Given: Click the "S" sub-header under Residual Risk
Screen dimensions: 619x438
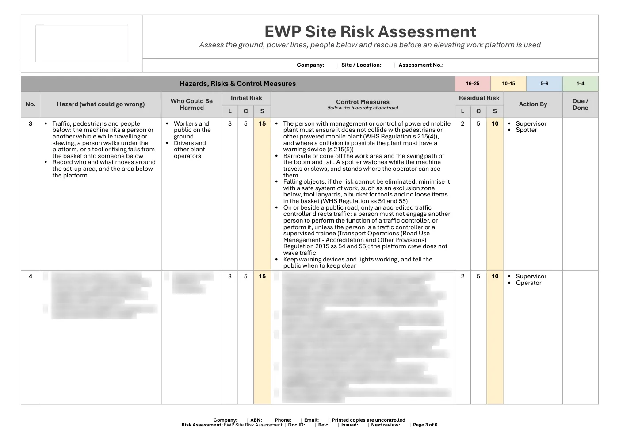Looking at the screenshot, I should pyautogui.click(x=495, y=111).
